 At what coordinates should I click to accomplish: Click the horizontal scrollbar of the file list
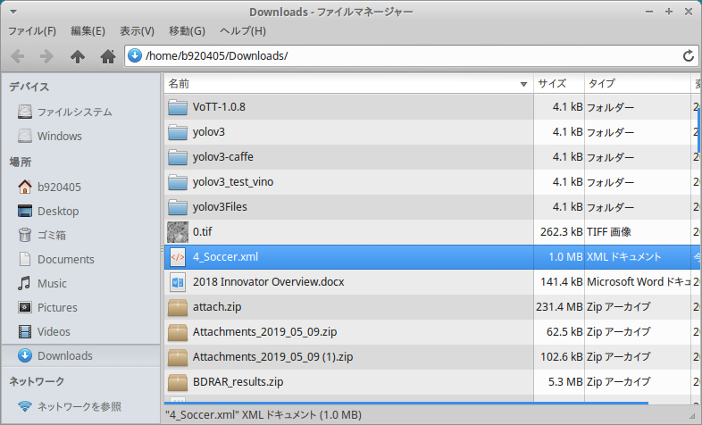[x=406, y=403]
